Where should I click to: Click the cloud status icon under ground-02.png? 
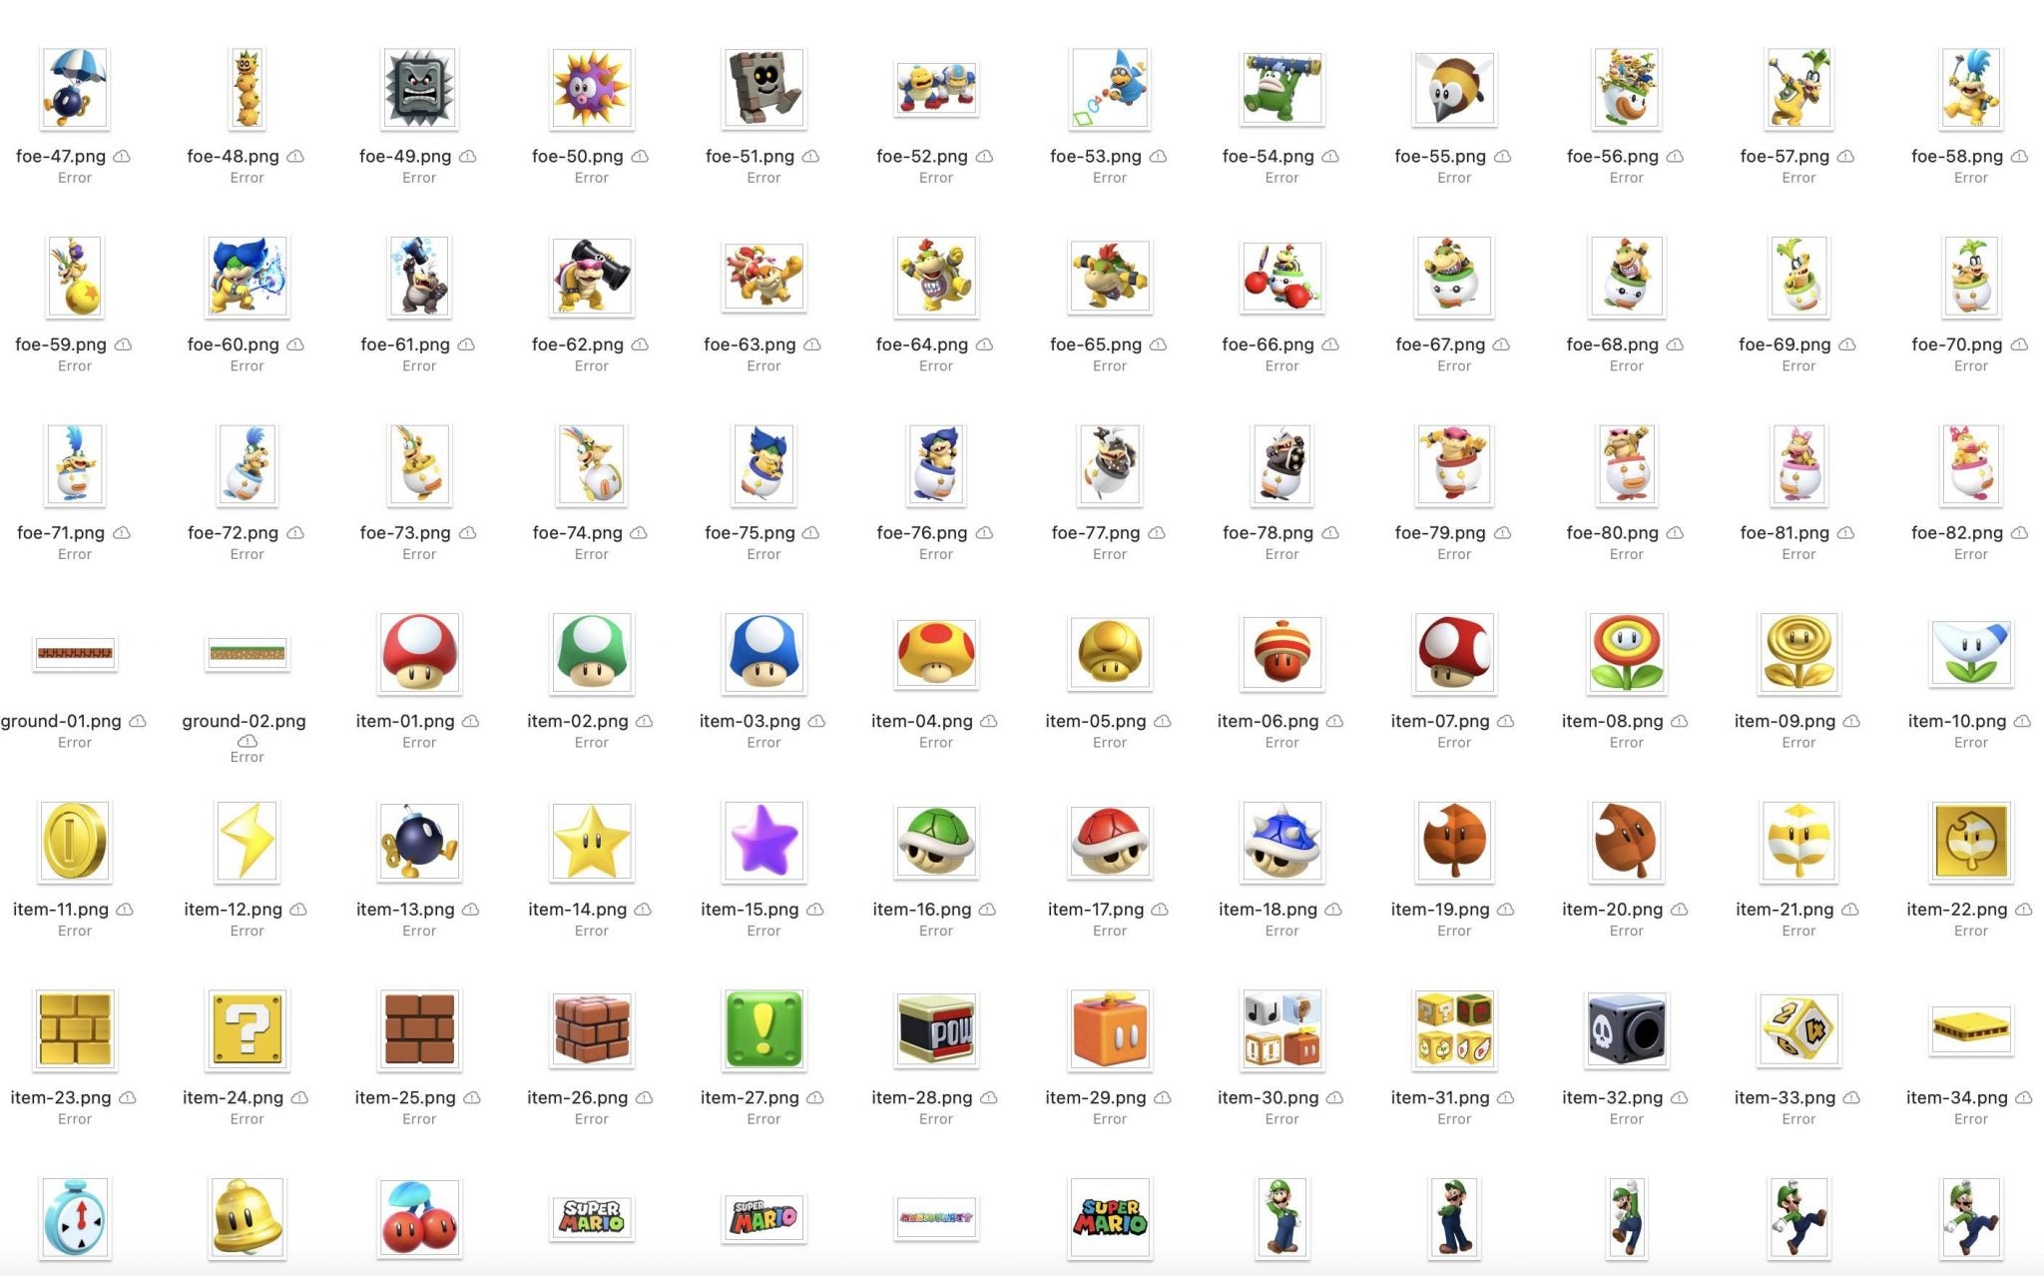(247, 741)
